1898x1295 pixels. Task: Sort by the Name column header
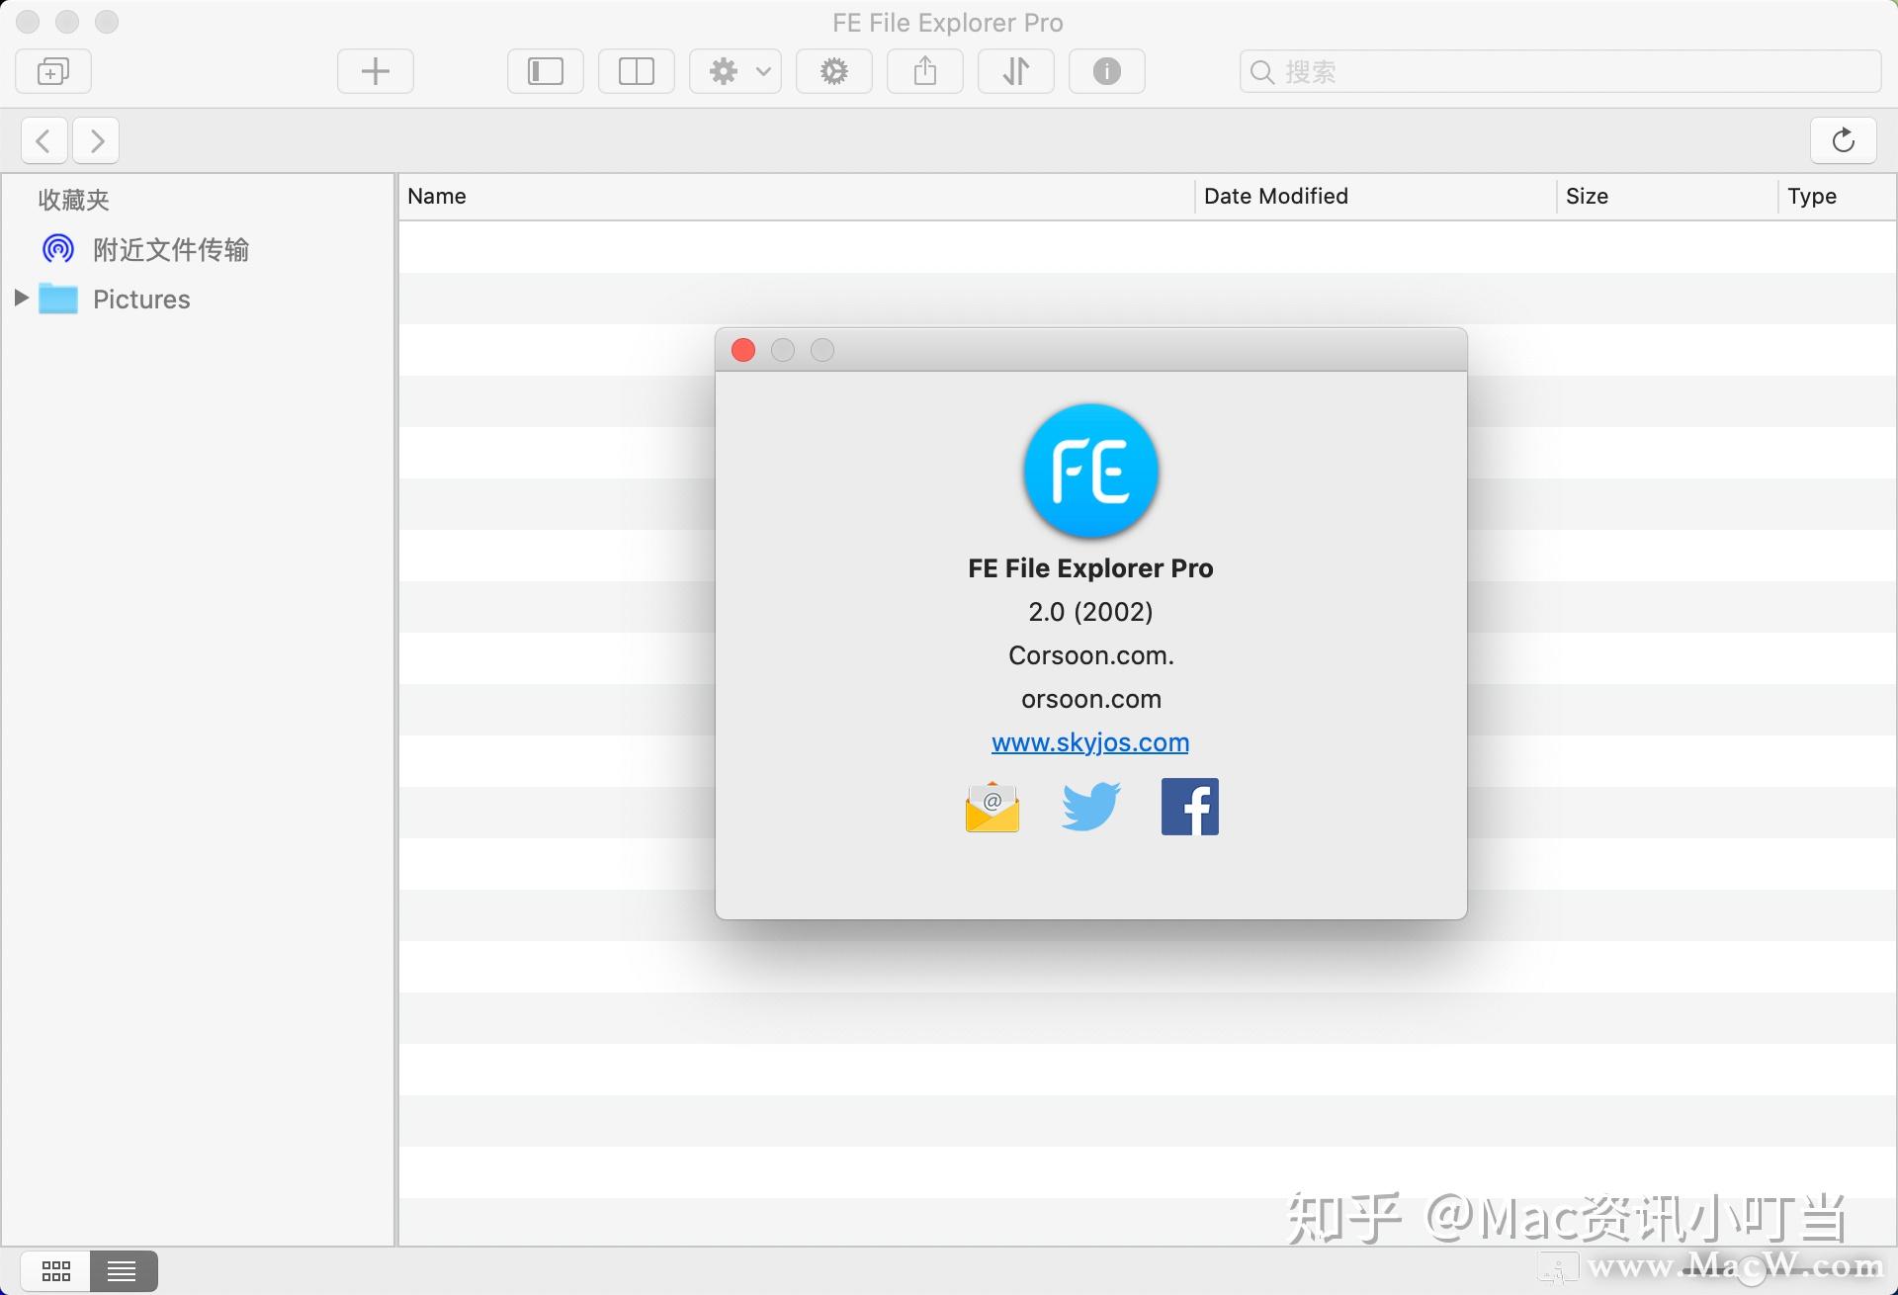(797, 196)
